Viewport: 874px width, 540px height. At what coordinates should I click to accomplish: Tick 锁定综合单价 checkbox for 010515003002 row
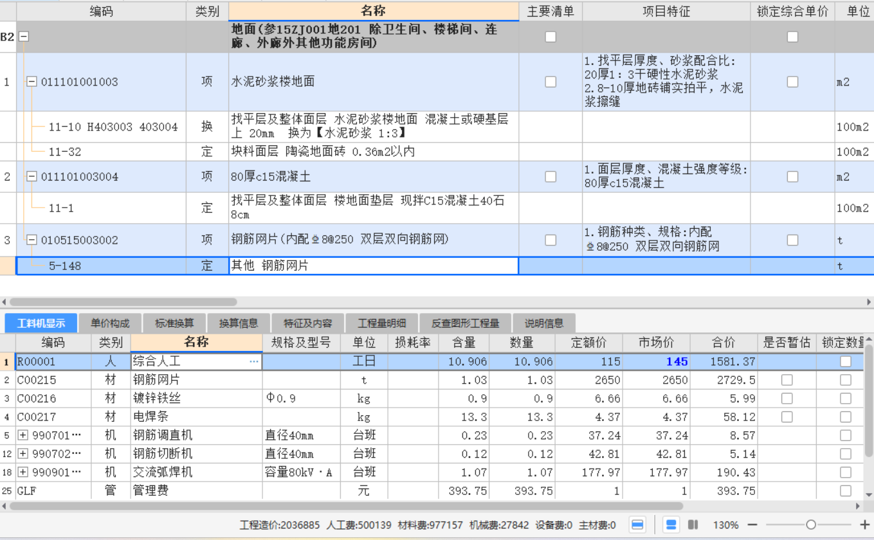tap(792, 240)
